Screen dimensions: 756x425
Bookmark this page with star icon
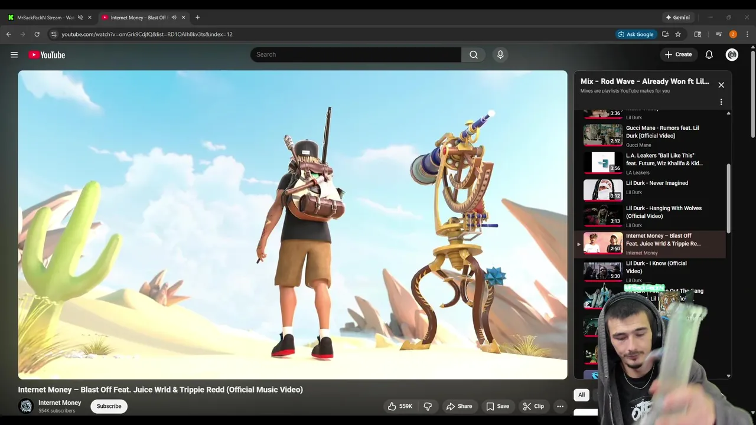pyautogui.click(x=678, y=34)
